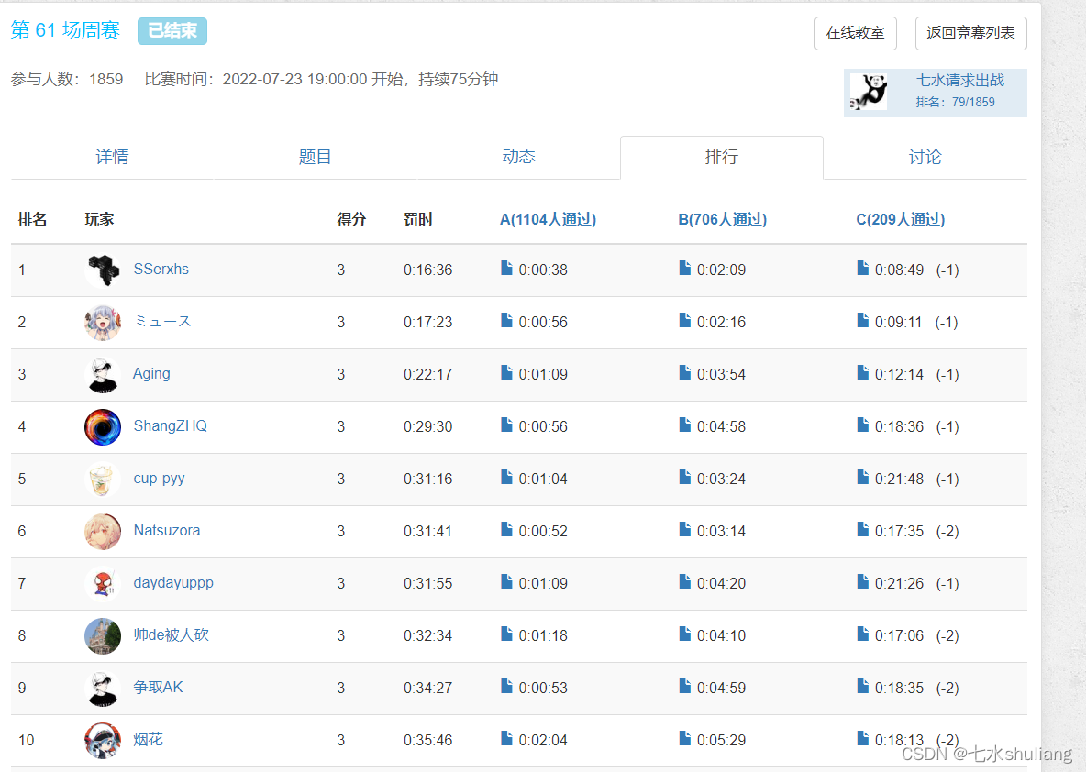This screenshot has width=1086, height=772.
Task: Click ミュース's avatar picture
Action: (x=103, y=322)
